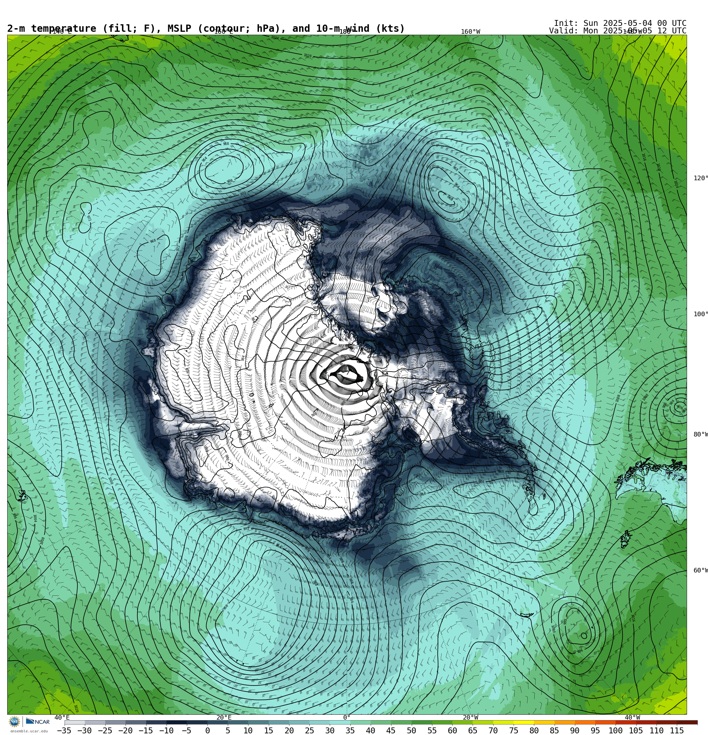The width and height of the screenshot is (708, 735).
Task: Click the -5 colorbar tick label
Action: pos(187,730)
